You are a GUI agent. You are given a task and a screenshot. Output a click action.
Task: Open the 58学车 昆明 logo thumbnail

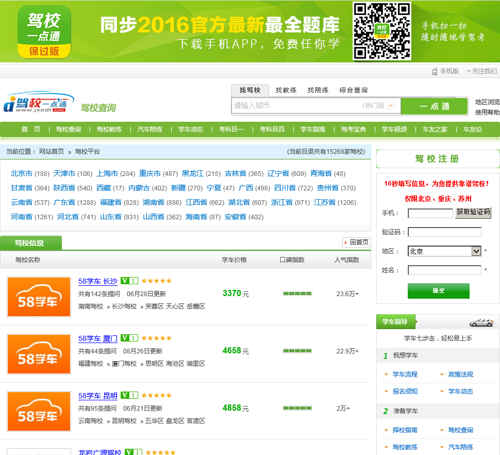coord(39,411)
